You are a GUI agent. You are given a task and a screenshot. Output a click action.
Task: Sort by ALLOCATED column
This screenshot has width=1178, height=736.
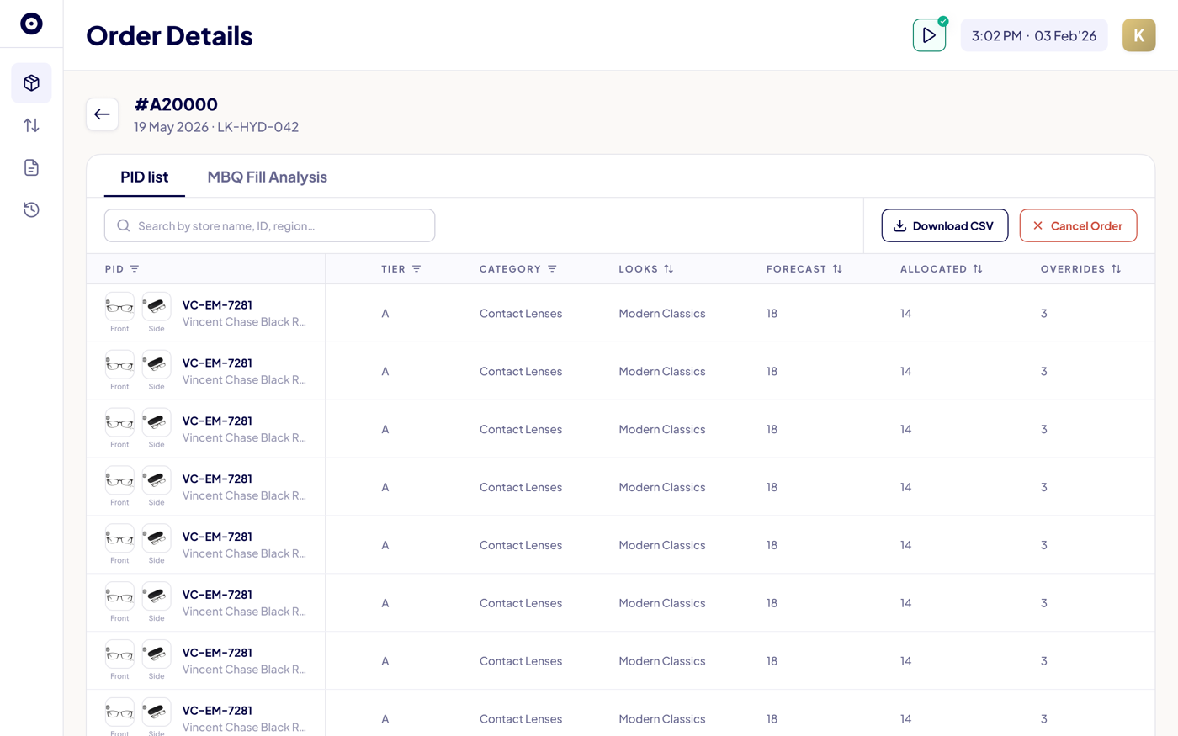978,269
